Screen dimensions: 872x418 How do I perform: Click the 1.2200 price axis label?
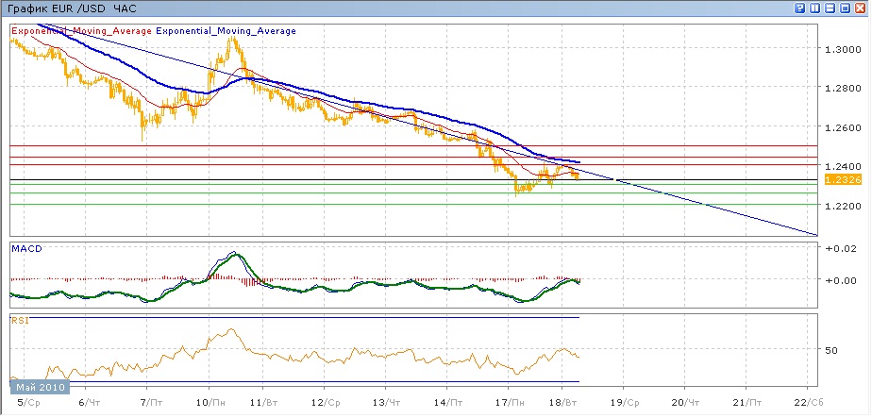click(x=841, y=206)
